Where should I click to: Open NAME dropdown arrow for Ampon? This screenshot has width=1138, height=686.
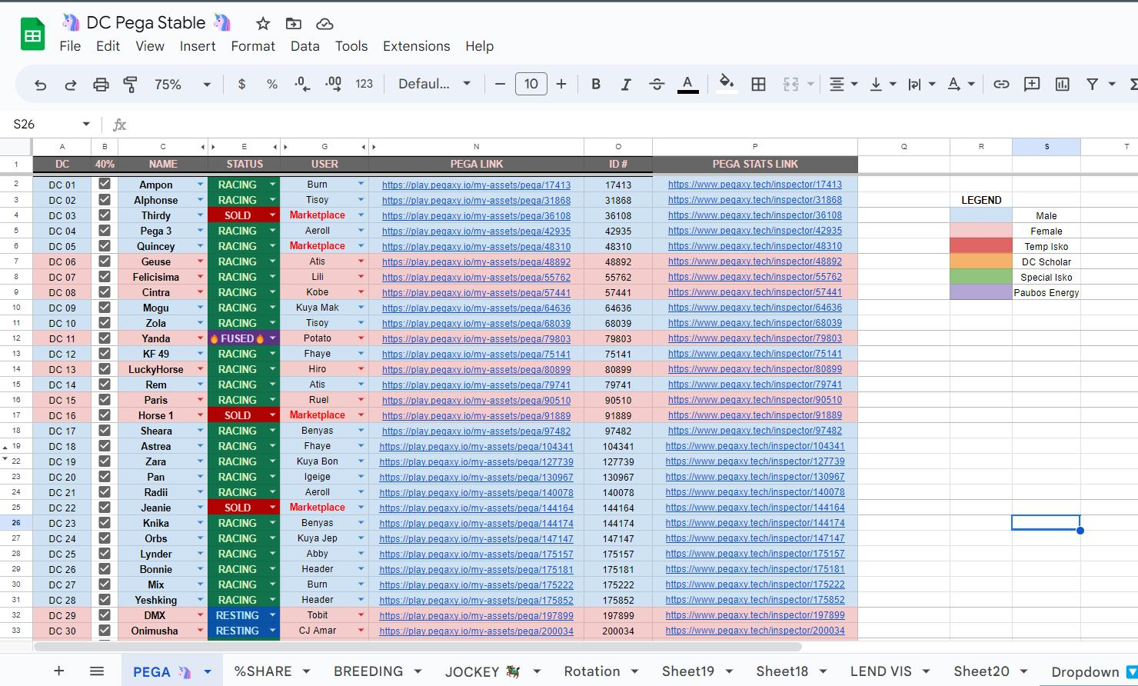coord(201,185)
